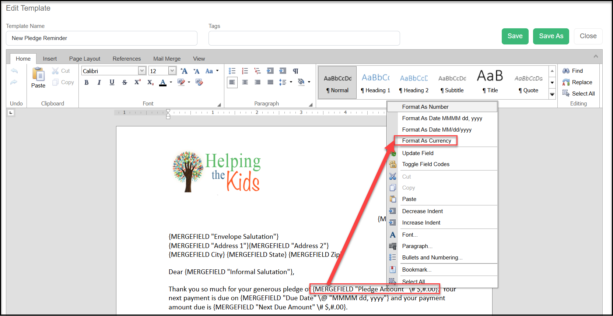613x316 pixels.
Task: Expand font color dropdown arrow
Action: coord(171,82)
